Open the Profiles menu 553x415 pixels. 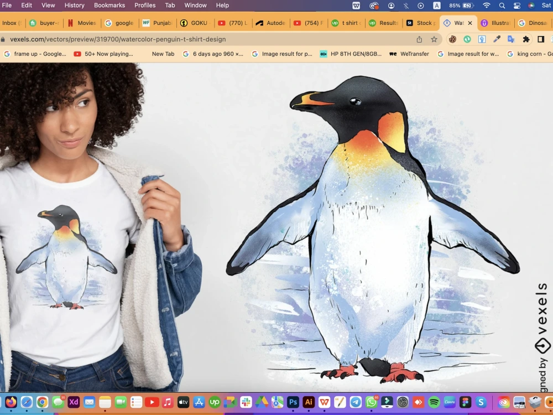(x=145, y=6)
